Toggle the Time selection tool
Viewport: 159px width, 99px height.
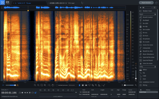[79, 85]
